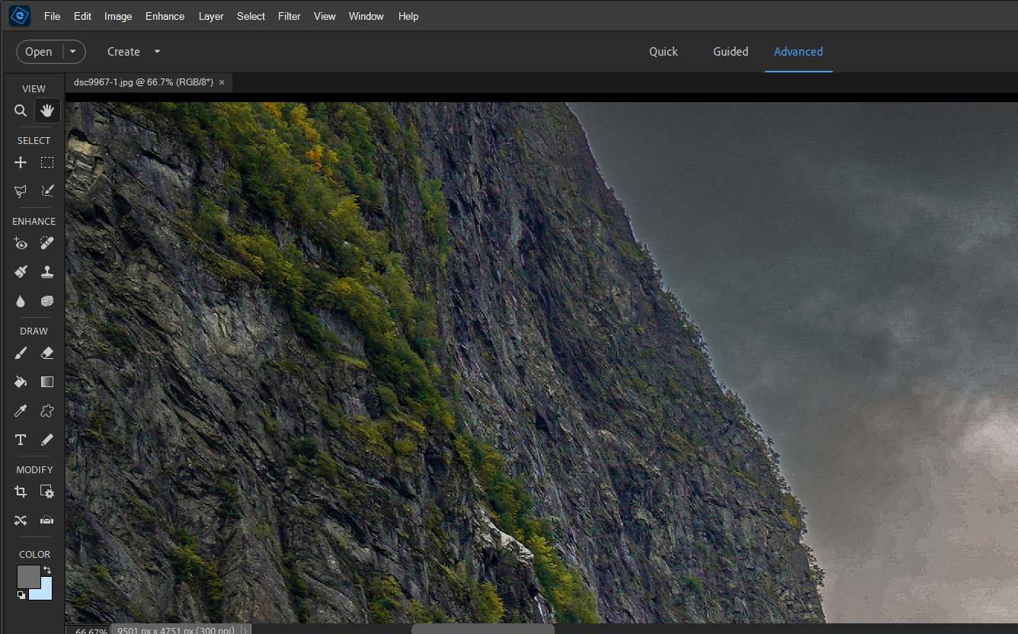Viewport: 1018px width, 634px height.
Task: Activate the Eyedropper color picker tool
Action: (x=21, y=411)
